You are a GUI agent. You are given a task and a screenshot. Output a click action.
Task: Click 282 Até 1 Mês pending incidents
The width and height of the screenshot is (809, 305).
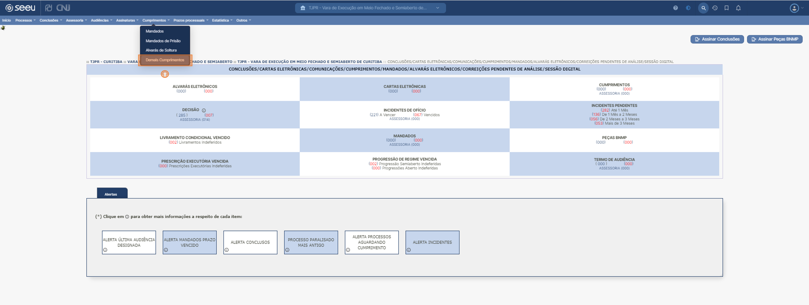614,110
